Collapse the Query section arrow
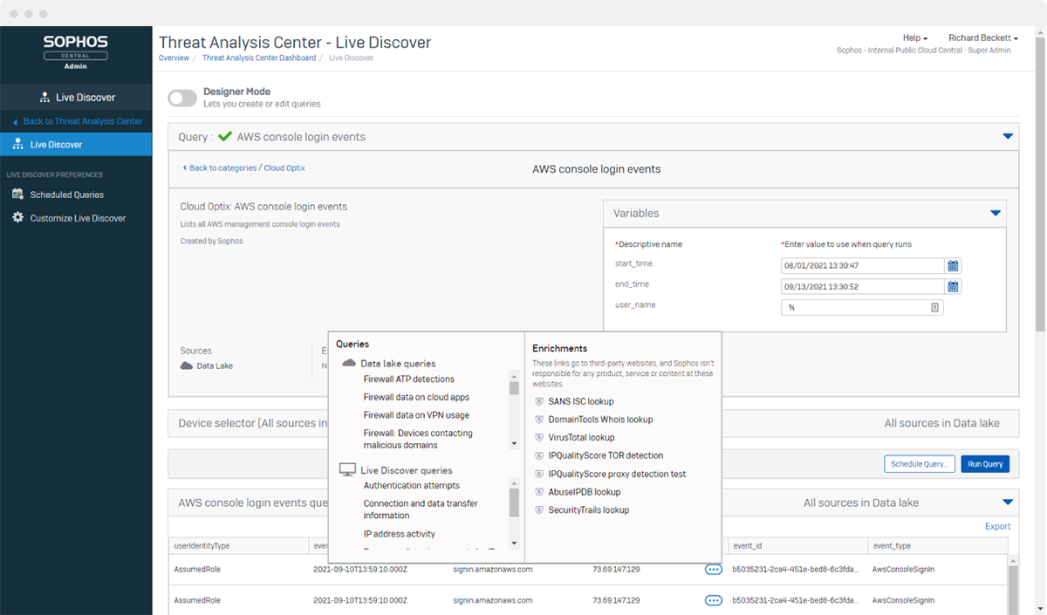The width and height of the screenshot is (1047, 615). pos(1008,137)
